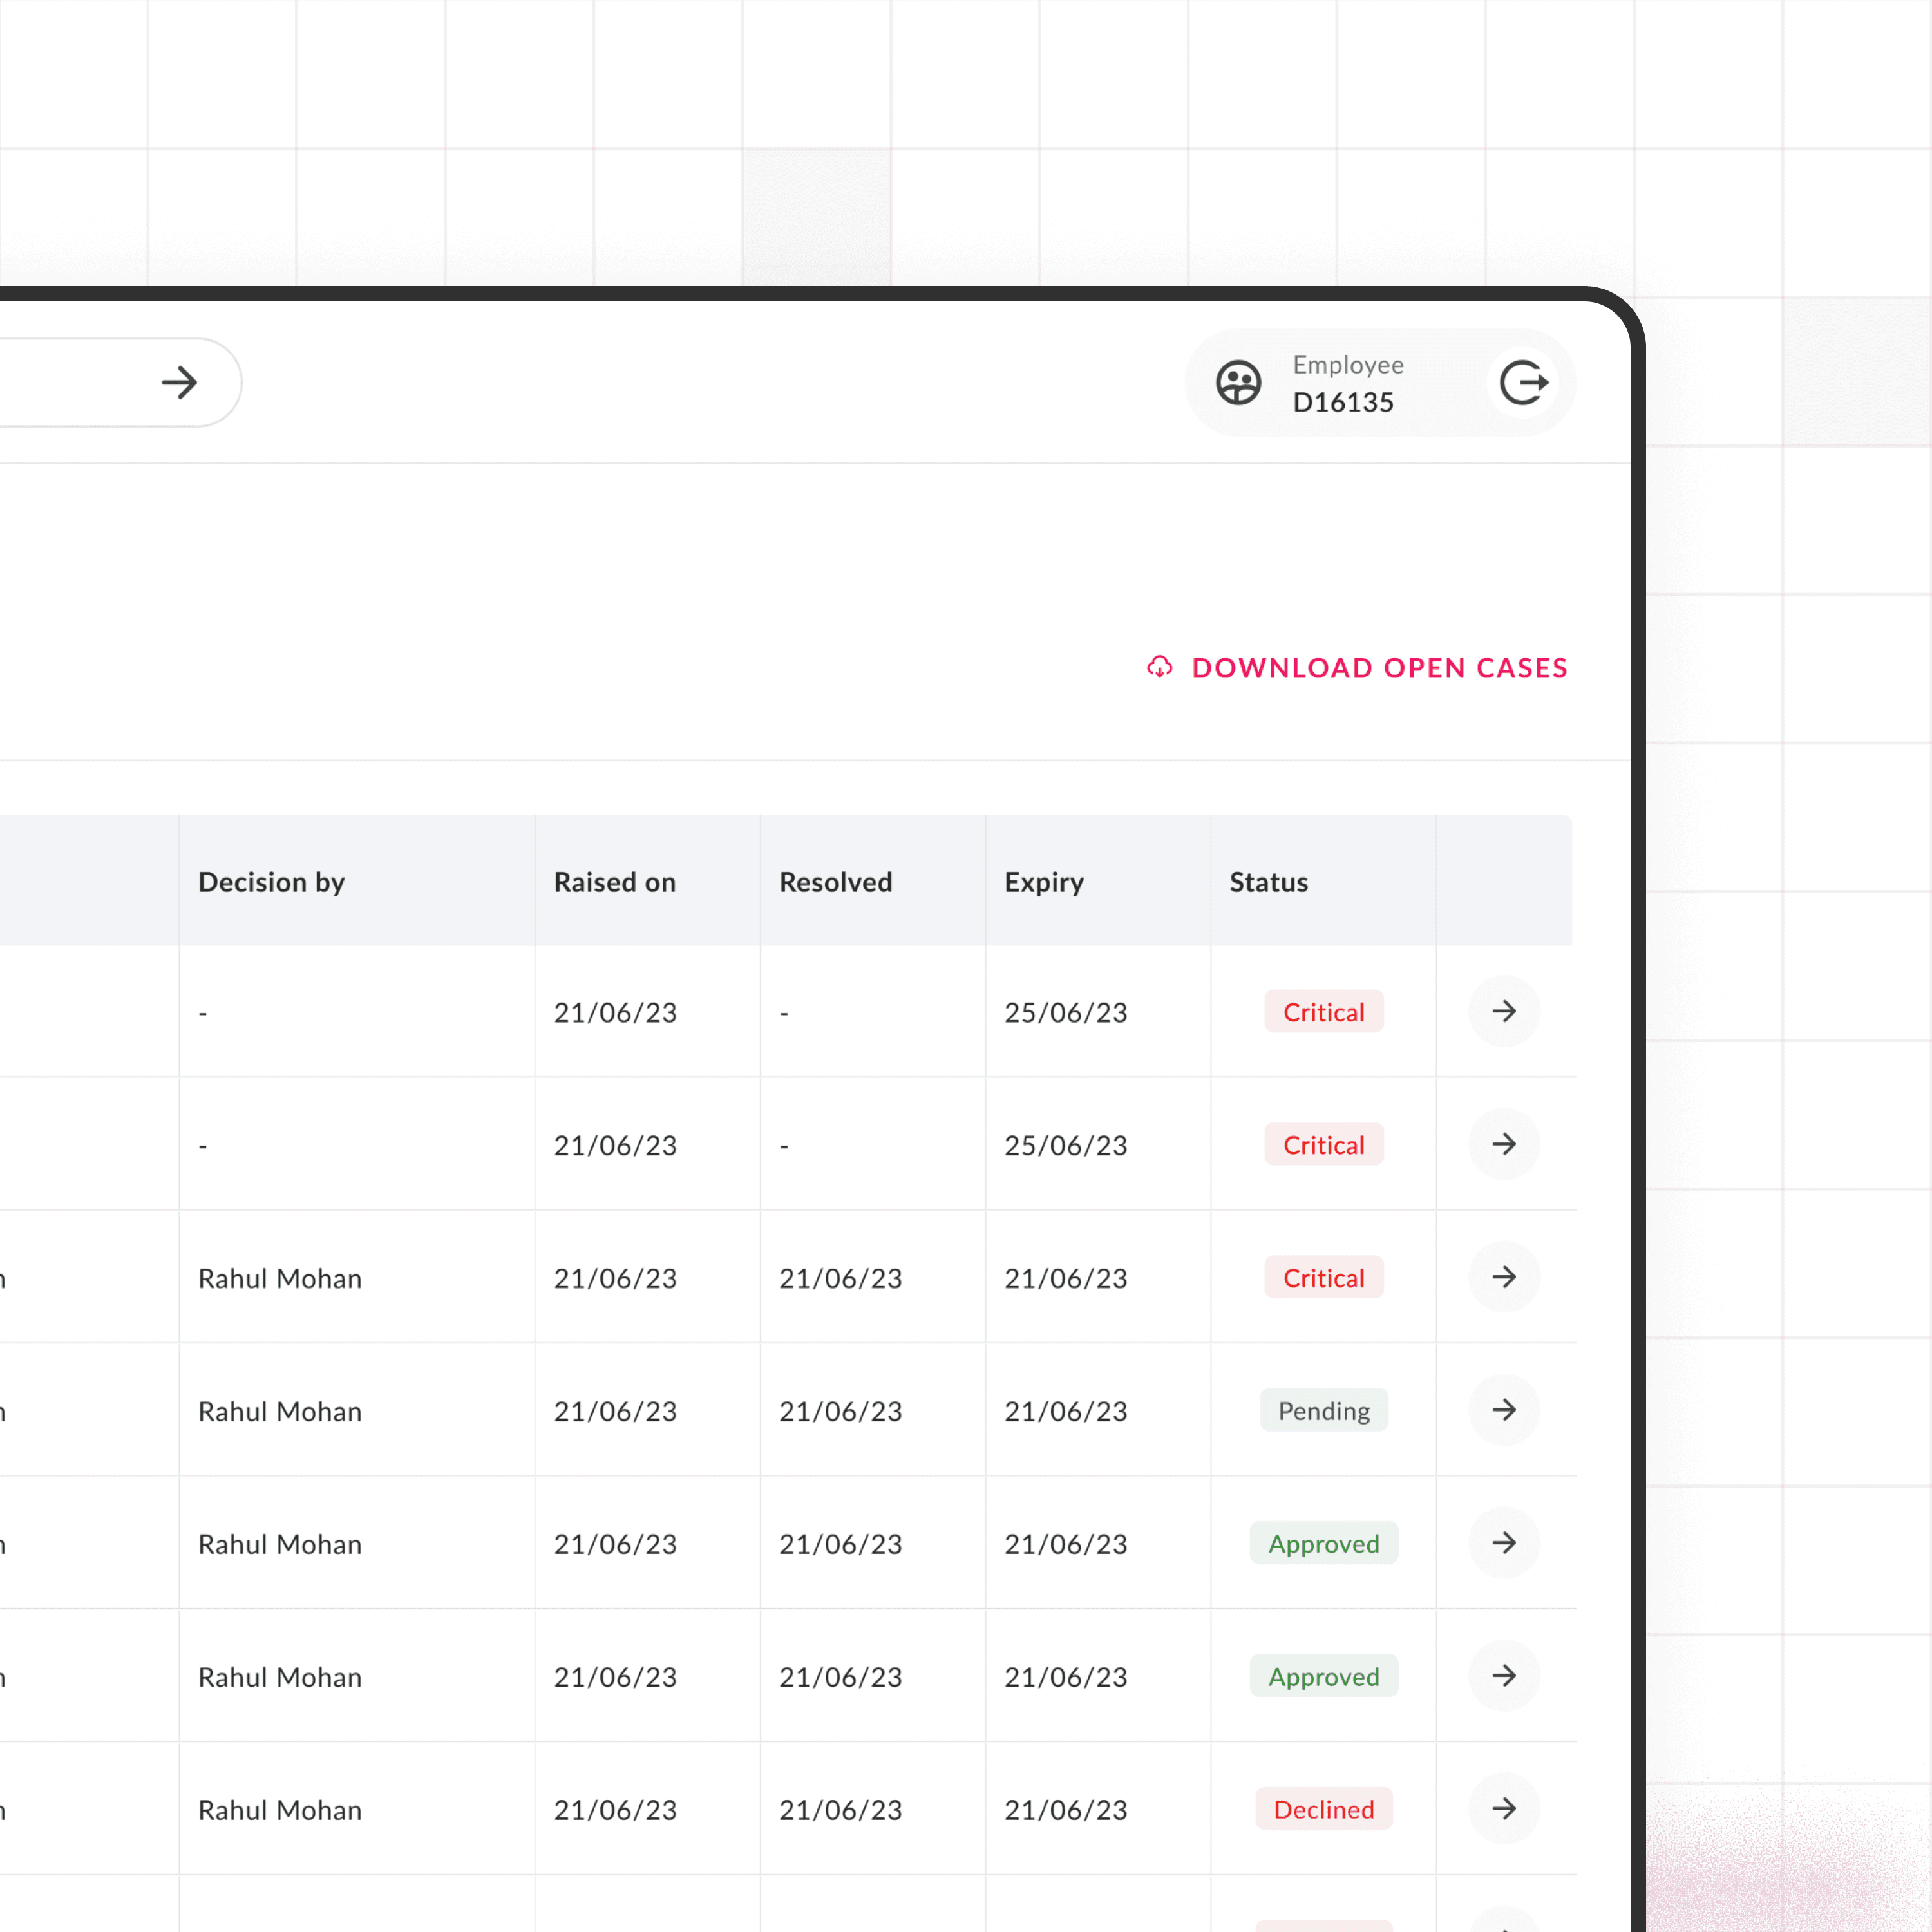This screenshot has height=1932, width=1932.
Task: Download open cases
Action: [1357, 667]
